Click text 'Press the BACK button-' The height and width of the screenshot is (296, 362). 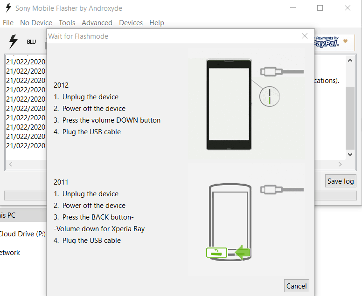tap(98, 217)
